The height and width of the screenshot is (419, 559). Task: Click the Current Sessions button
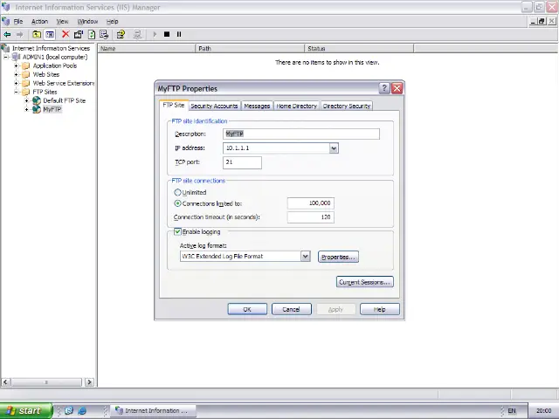tap(365, 282)
